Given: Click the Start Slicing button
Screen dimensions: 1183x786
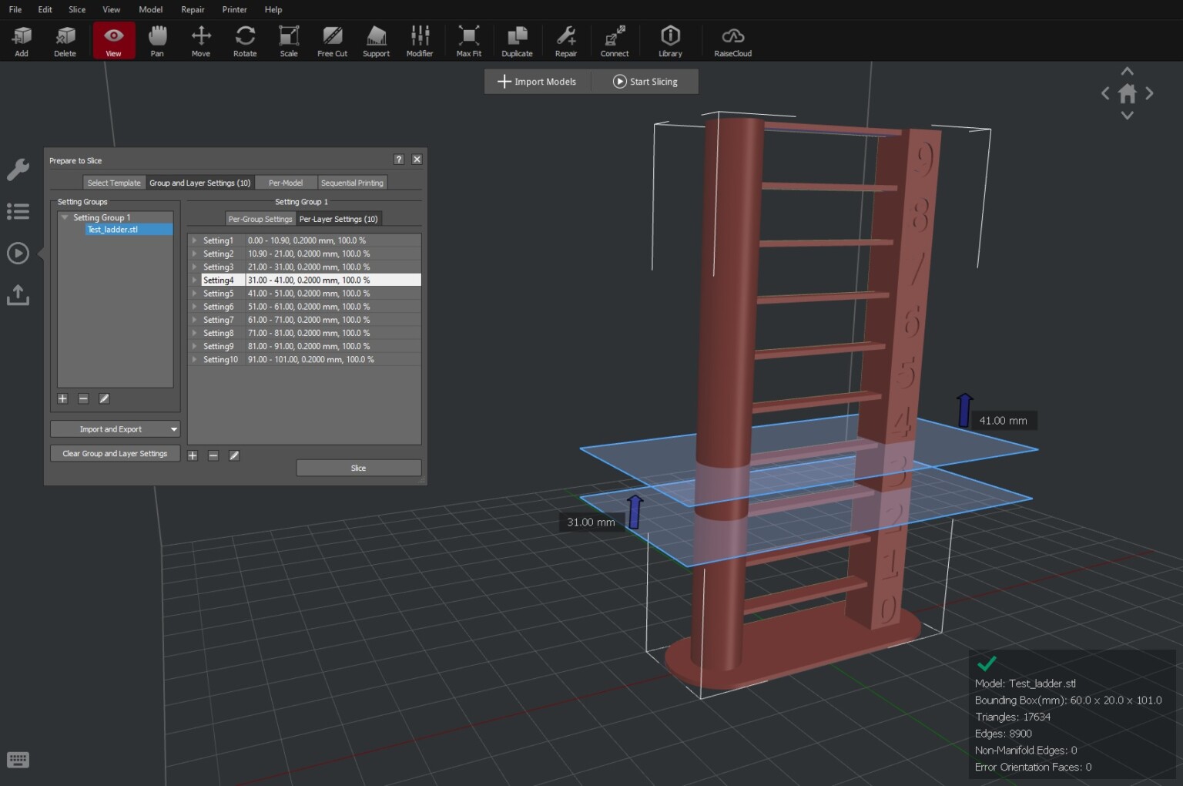Looking at the screenshot, I should [x=645, y=81].
